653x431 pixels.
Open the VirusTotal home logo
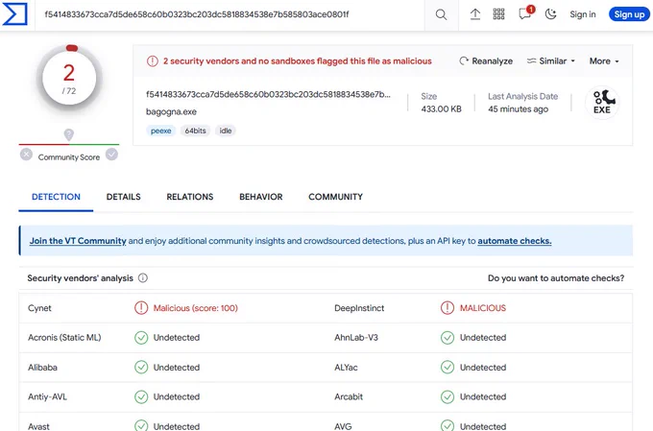(x=15, y=14)
